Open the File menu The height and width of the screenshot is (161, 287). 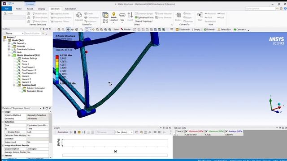pyautogui.click(x=7, y=8)
